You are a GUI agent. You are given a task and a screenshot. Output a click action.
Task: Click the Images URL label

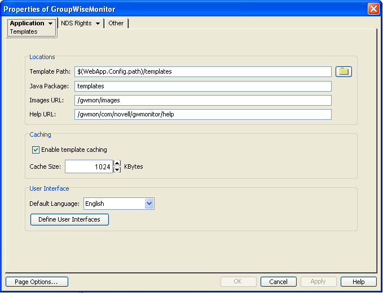point(47,100)
